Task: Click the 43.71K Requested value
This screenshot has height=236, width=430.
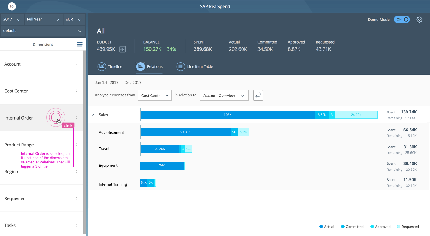Action: 323,49
